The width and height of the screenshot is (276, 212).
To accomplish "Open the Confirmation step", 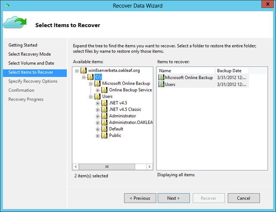I will pyautogui.click(x=21, y=90).
